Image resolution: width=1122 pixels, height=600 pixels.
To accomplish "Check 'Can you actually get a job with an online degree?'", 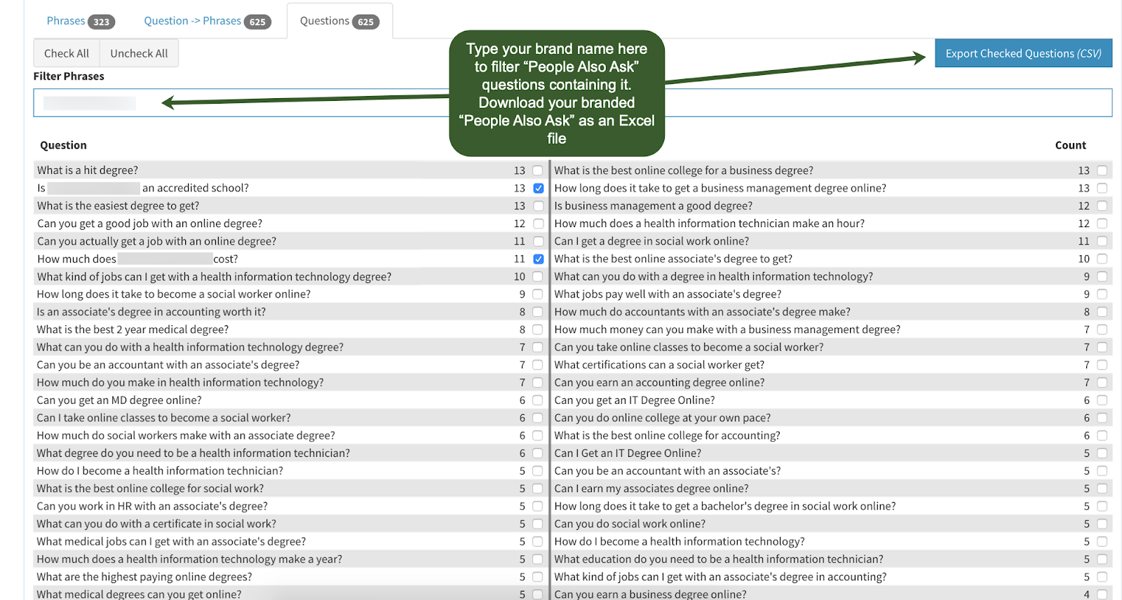I will [538, 241].
